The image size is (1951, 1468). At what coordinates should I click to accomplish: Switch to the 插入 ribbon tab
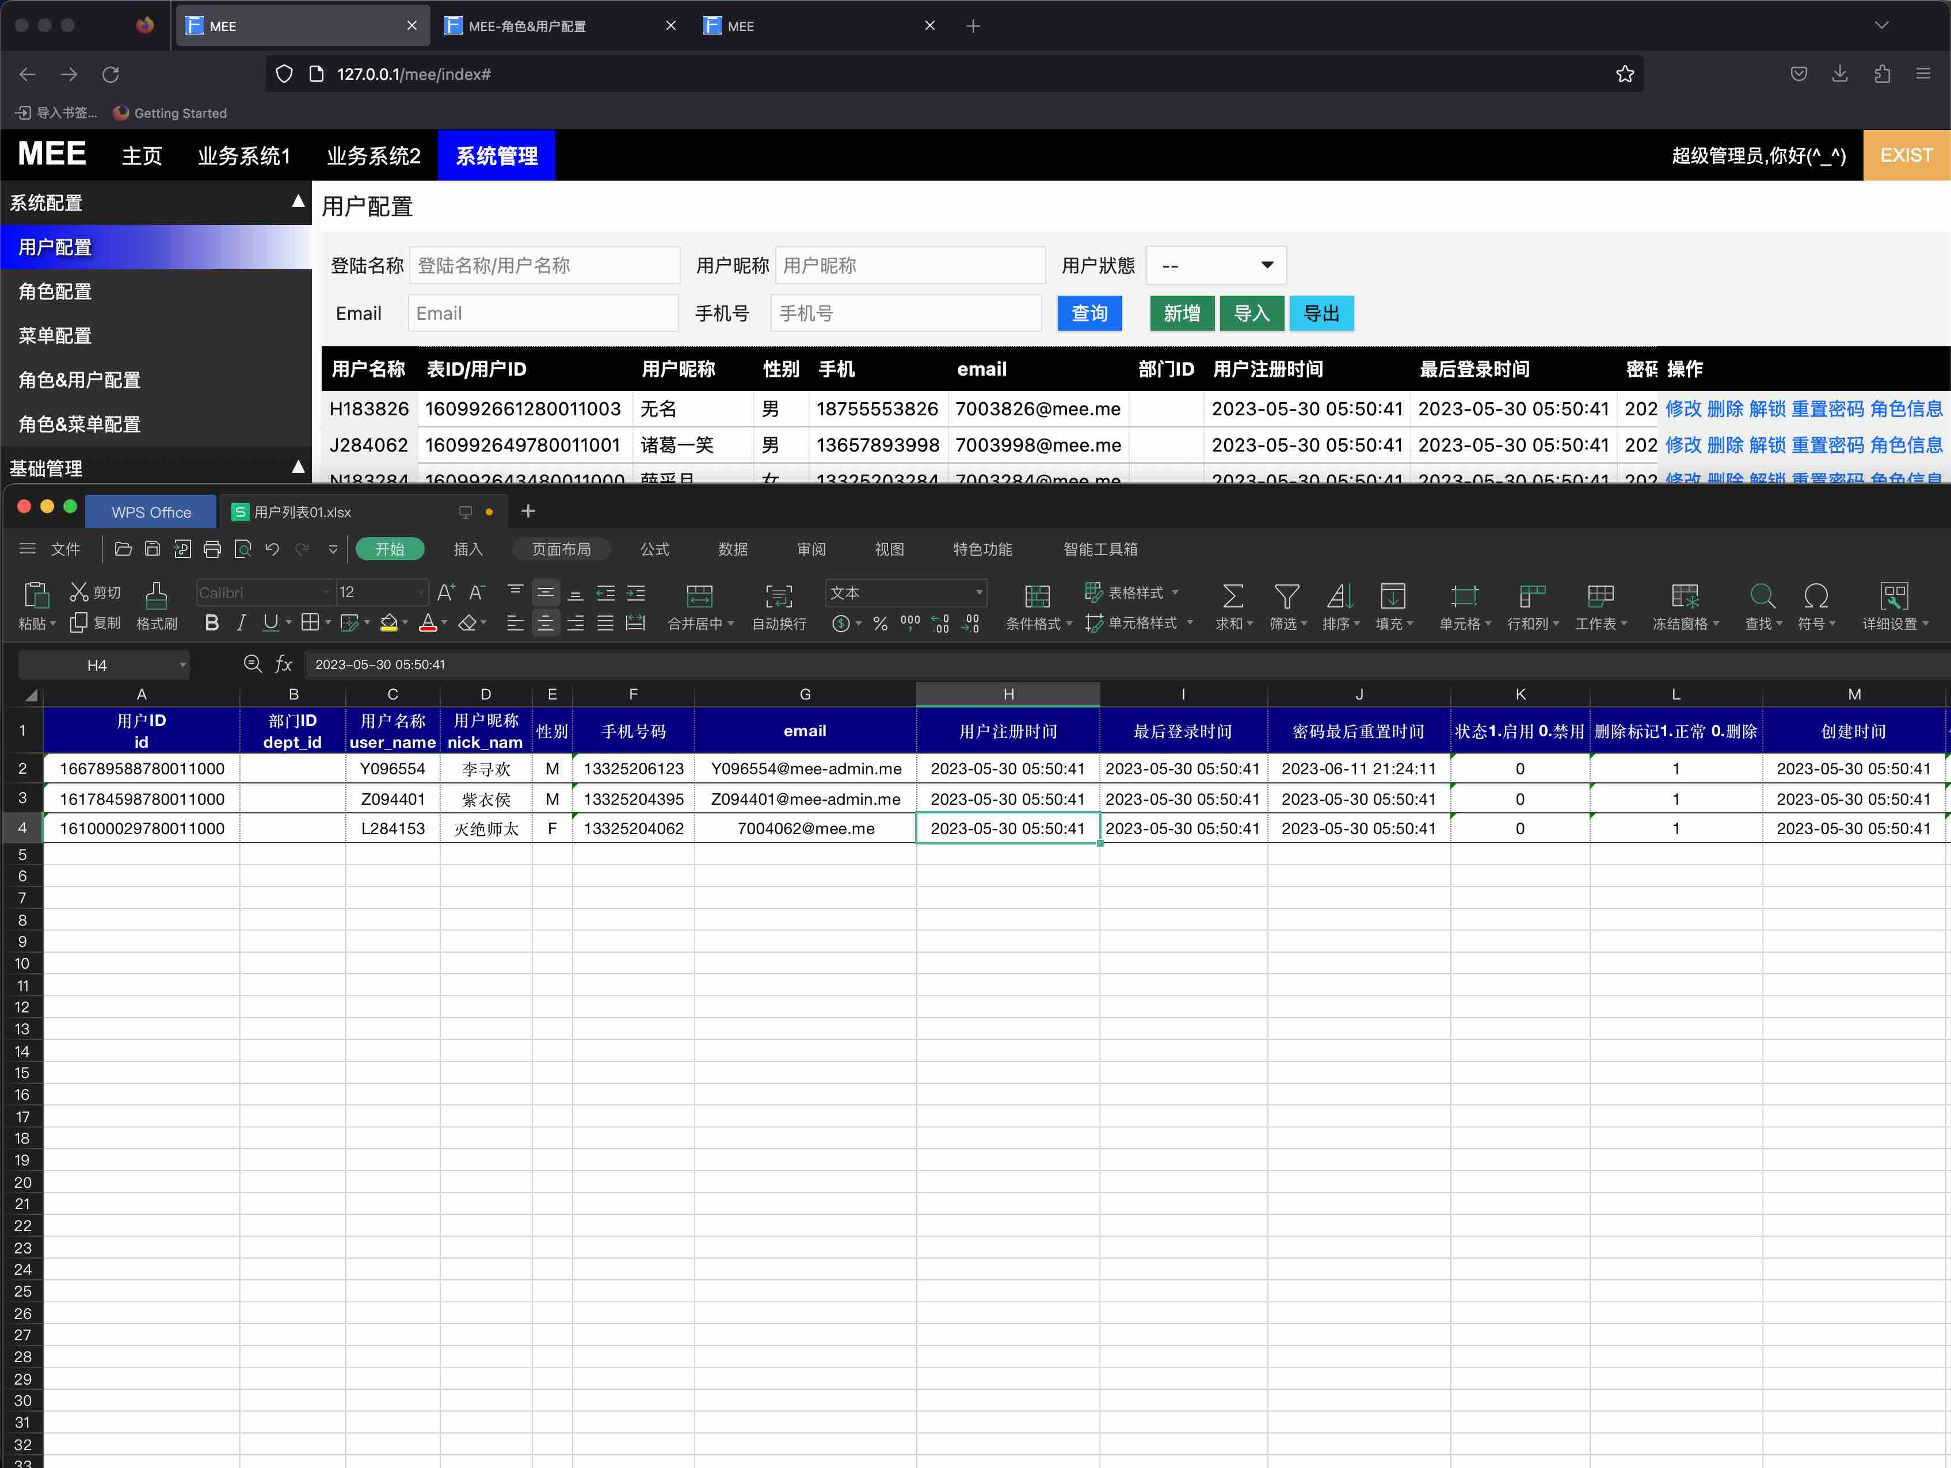[x=467, y=549]
